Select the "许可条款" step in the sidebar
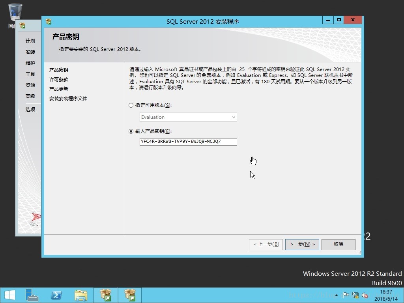The width and height of the screenshot is (404, 303). (59, 80)
